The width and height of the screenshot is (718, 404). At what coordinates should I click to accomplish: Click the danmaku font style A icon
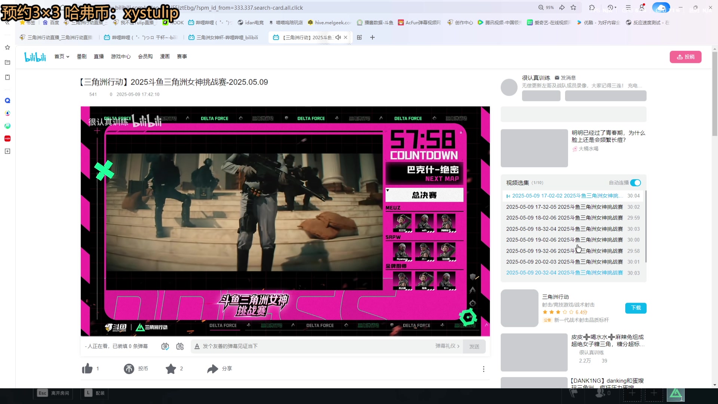coord(197,346)
